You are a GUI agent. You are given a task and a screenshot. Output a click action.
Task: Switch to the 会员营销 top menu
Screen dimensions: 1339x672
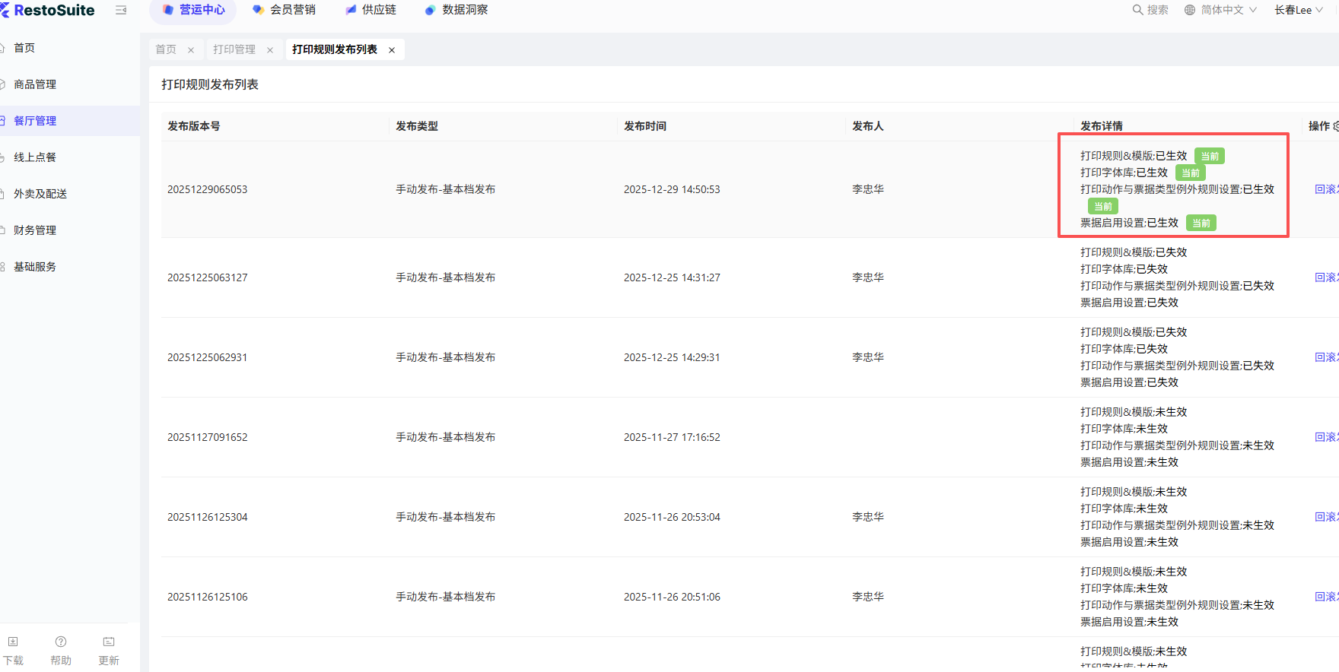click(x=285, y=10)
